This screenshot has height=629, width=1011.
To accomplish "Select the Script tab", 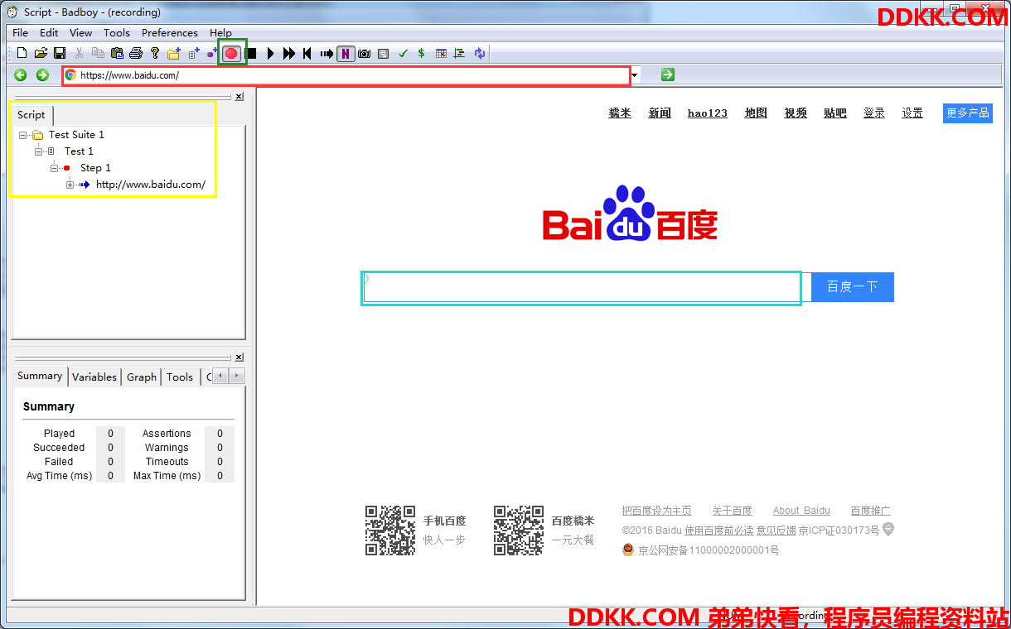I will (x=31, y=115).
